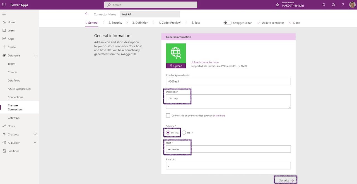Open settings gear icon
Viewport: 357px width, 184px height.
(x=333, y=5)
